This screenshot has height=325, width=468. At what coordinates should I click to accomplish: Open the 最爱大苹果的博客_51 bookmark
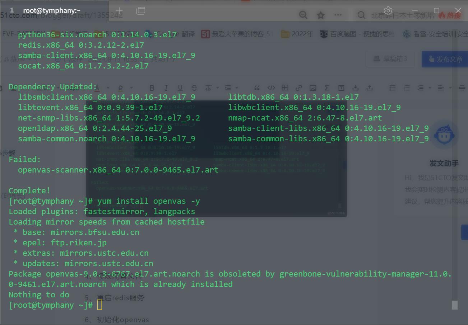click(x=237, y=34)
